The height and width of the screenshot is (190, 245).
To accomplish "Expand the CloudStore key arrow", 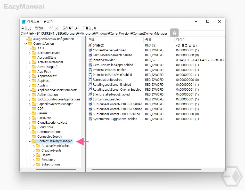I will point(30,127).
